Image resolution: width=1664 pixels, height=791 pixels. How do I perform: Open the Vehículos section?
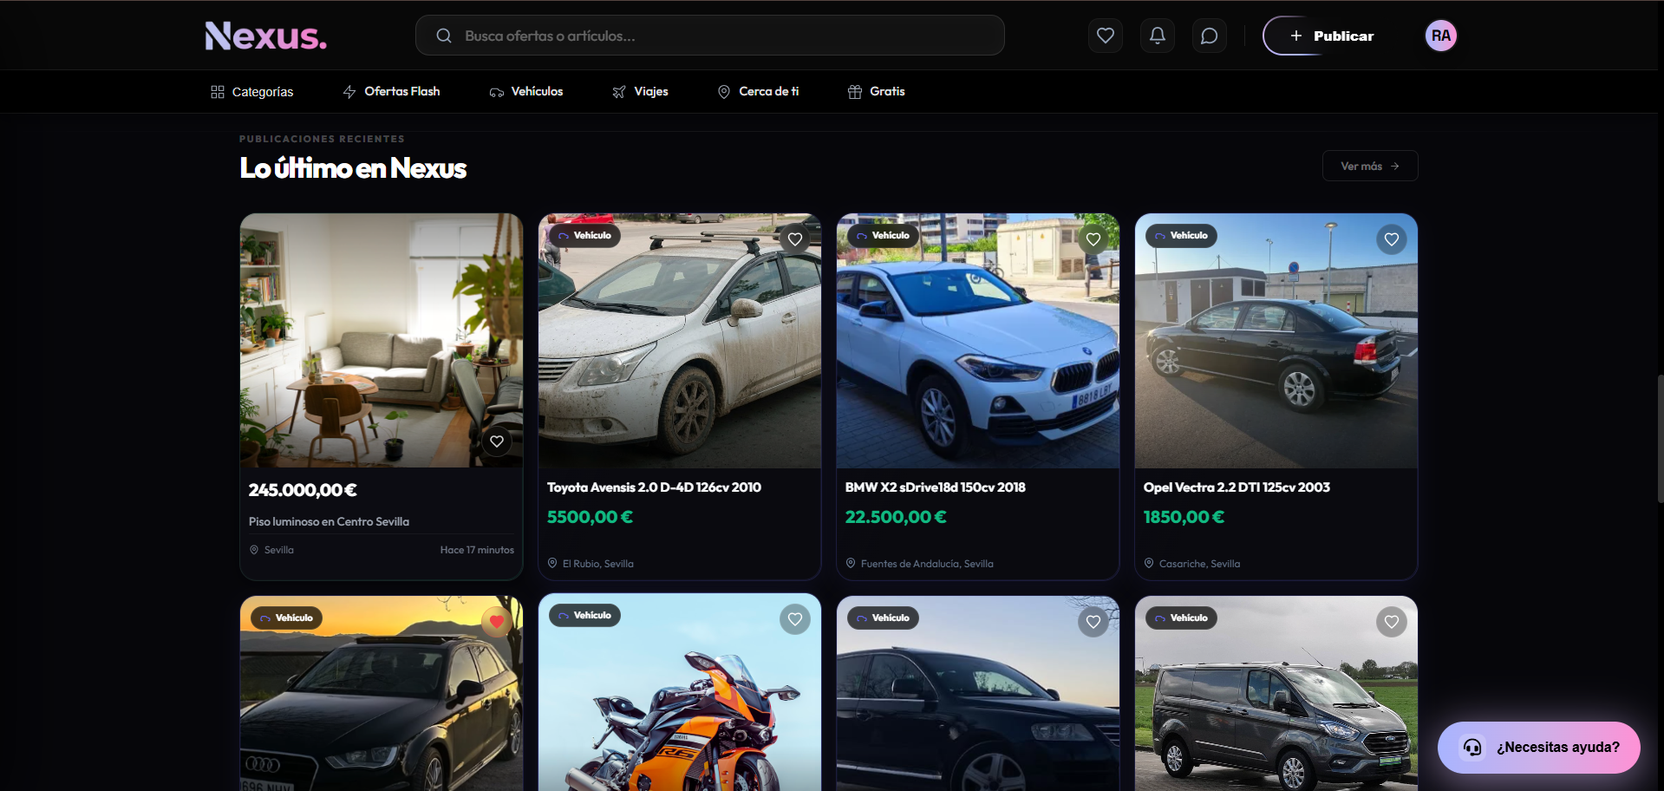click(x=526, y=92)
